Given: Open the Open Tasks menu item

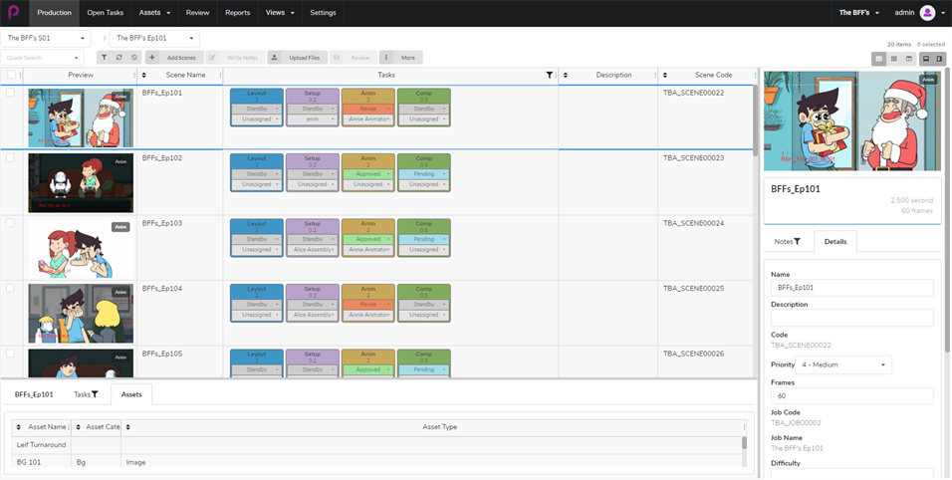Looking at the screenshot, I should (x=105, y=13).
